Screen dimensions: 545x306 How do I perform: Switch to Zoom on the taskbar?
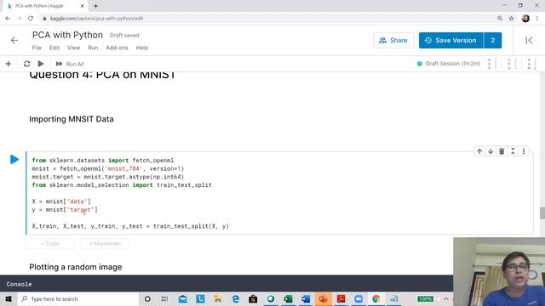point(359,298)
